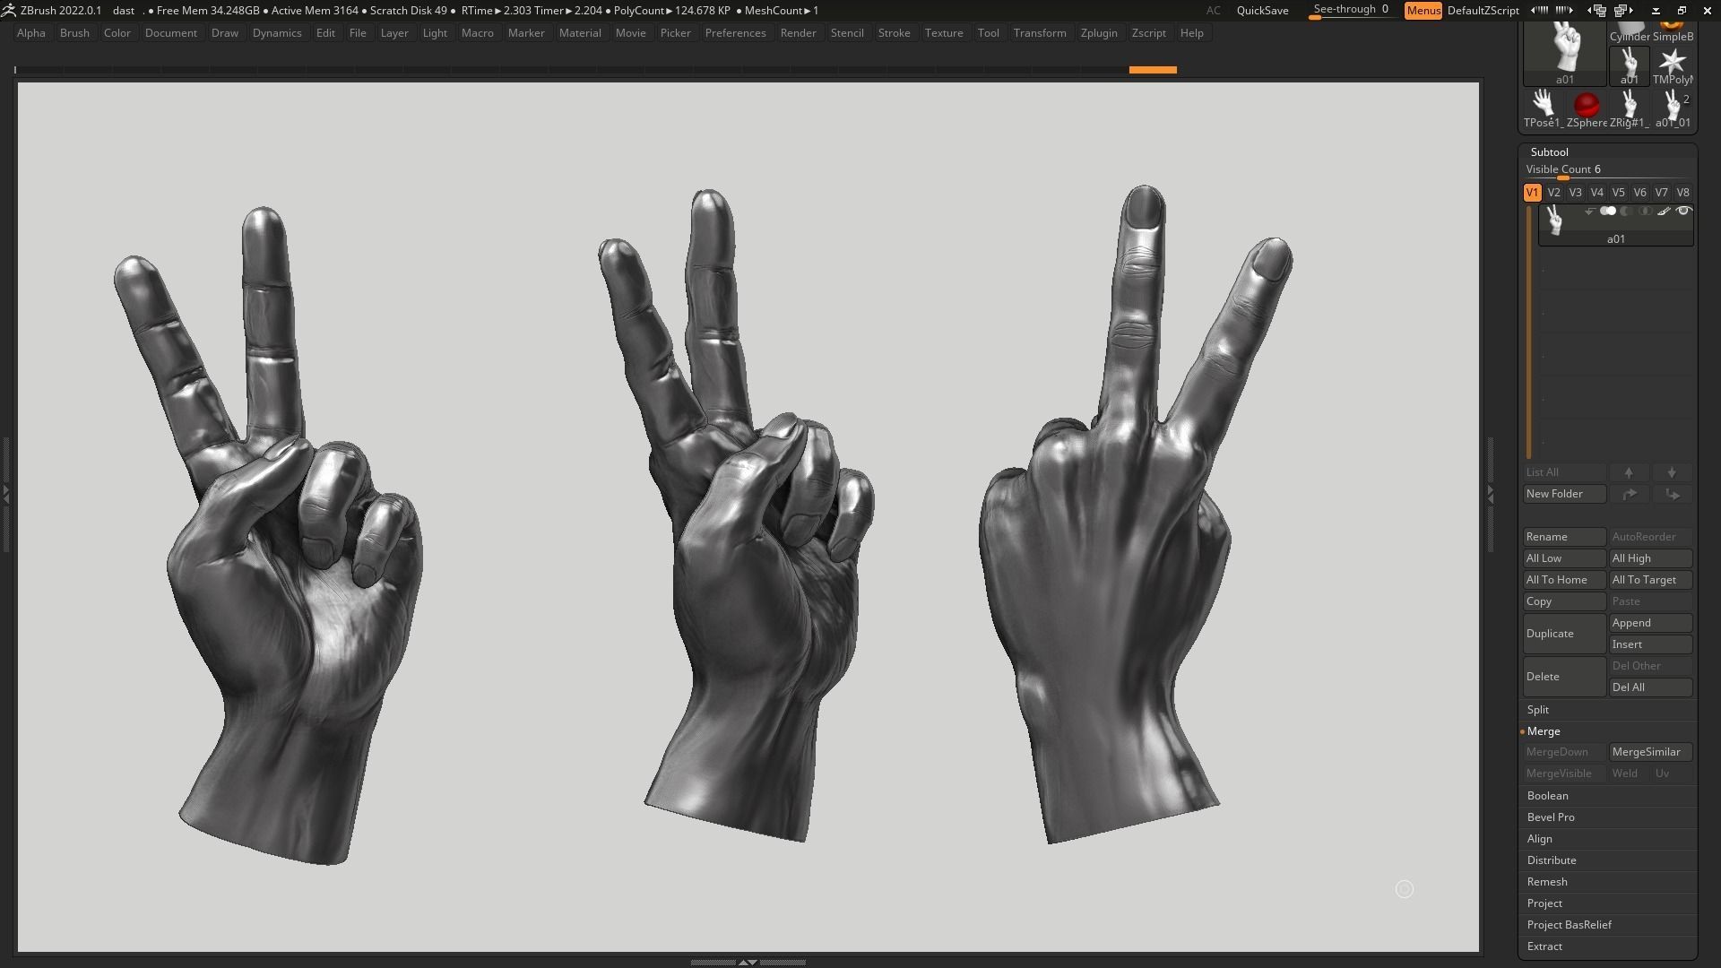Open the Transform menu
This screenshot has width=1721, height=968.
1040,33
